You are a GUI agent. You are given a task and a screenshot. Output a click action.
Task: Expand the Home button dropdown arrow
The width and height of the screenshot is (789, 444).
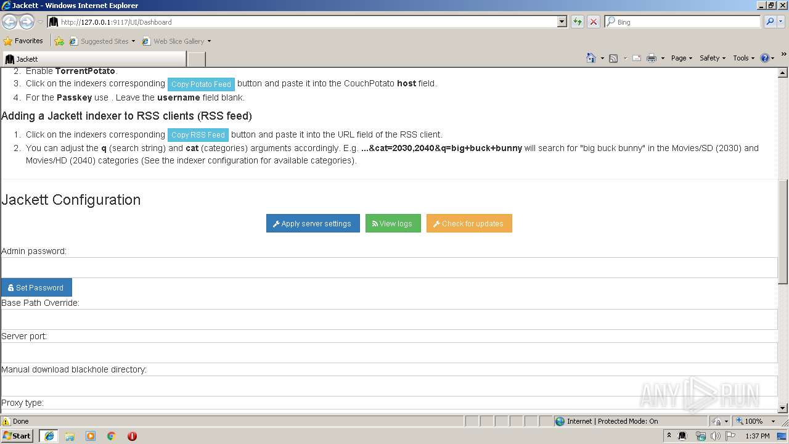click(x=602, y=58)
